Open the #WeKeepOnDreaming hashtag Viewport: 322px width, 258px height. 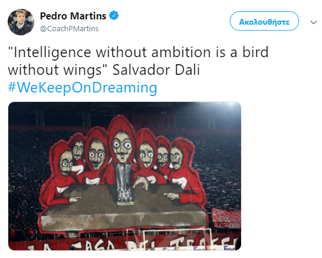click(x=83, y=88)
